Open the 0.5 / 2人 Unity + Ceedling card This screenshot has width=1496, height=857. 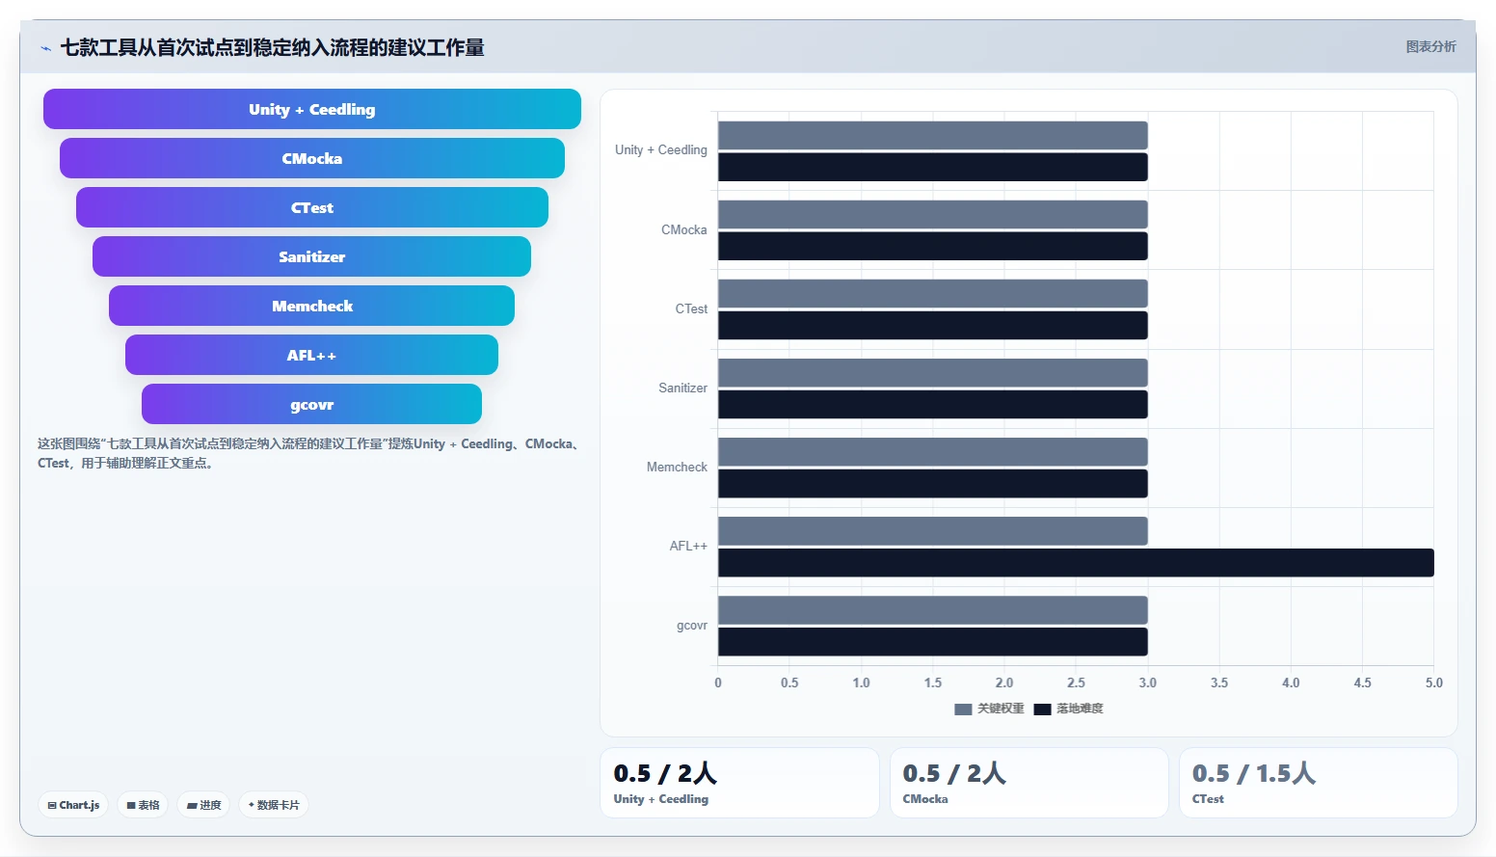[739, 783]
